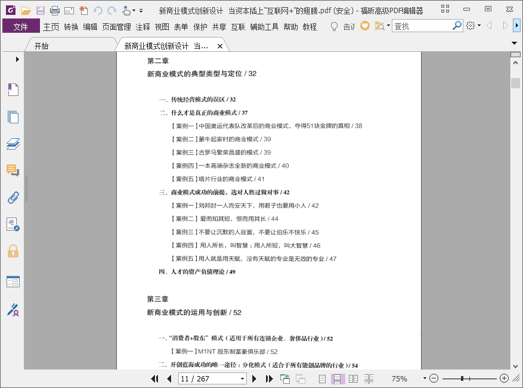Click the vertical scrollbar thumb
Viewport: 523px width, 388px height.
[x=515, y=83]
